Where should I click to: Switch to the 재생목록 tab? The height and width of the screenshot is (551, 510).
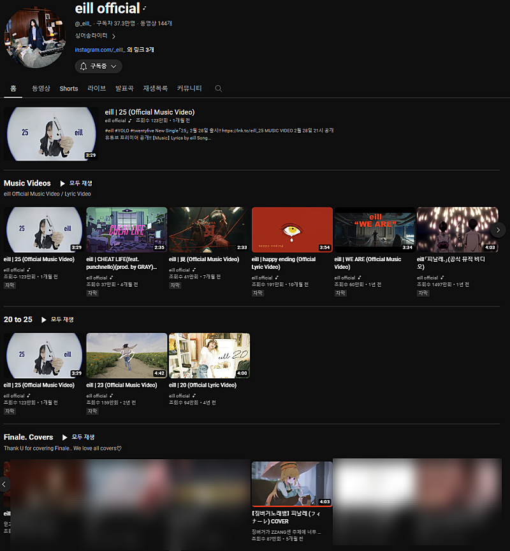coord(155,89)
